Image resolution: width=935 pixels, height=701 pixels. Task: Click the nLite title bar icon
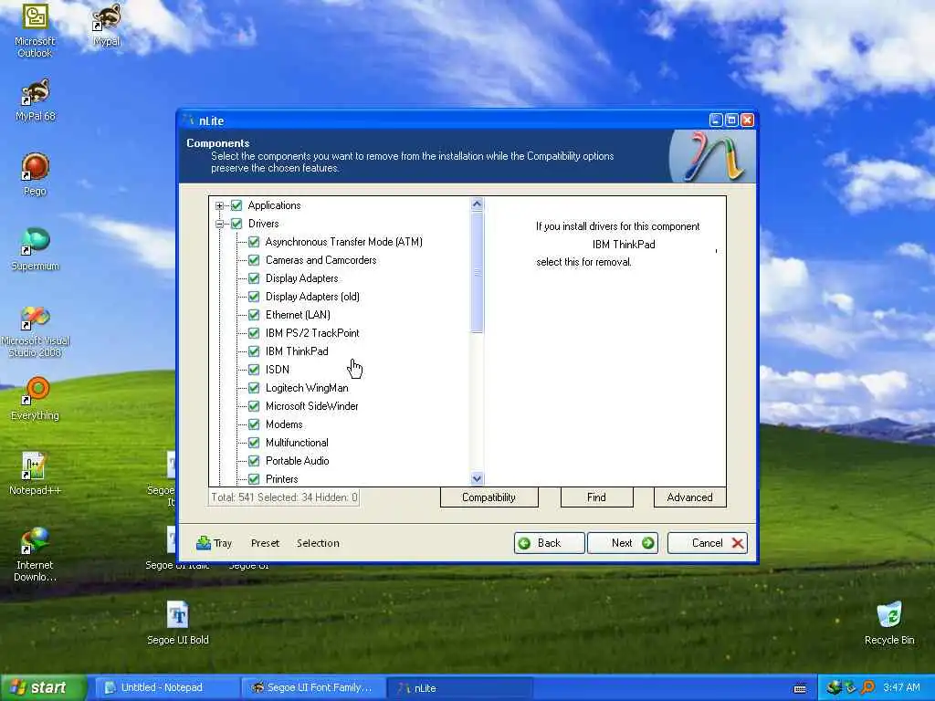pos(190,120)
